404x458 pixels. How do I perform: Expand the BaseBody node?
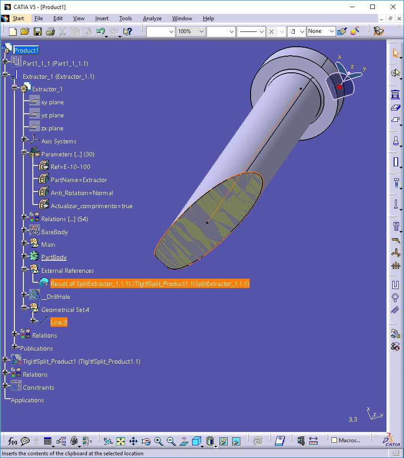tap(24, 230)
